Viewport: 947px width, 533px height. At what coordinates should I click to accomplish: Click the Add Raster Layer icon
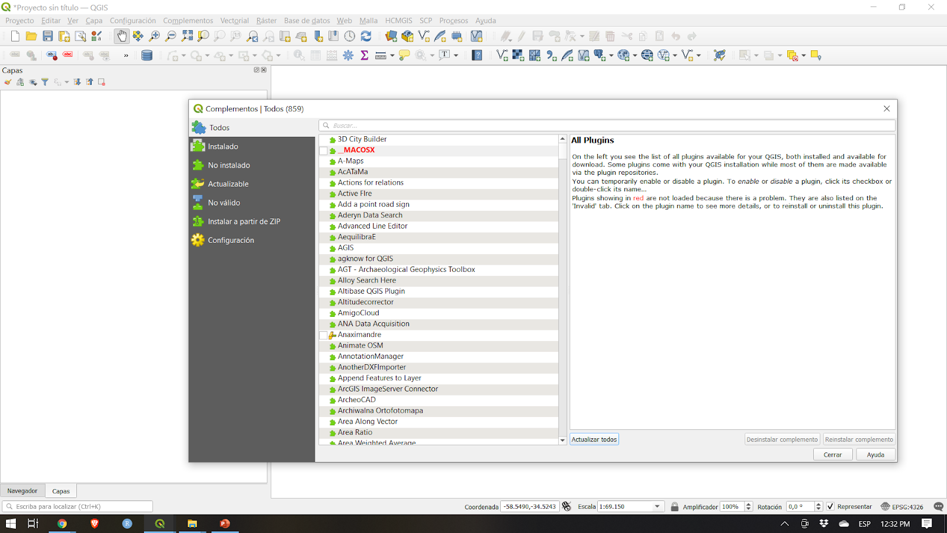point(518,55)
